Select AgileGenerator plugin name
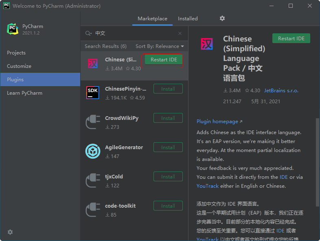Viewport: 320px width, 241px height. click(124, 147)
